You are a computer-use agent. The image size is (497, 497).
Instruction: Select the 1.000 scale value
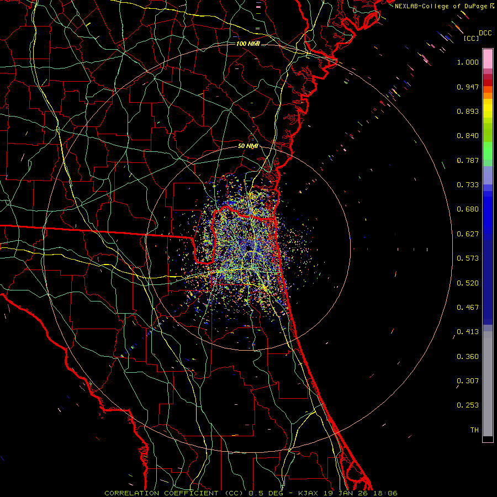pos(468,62)
